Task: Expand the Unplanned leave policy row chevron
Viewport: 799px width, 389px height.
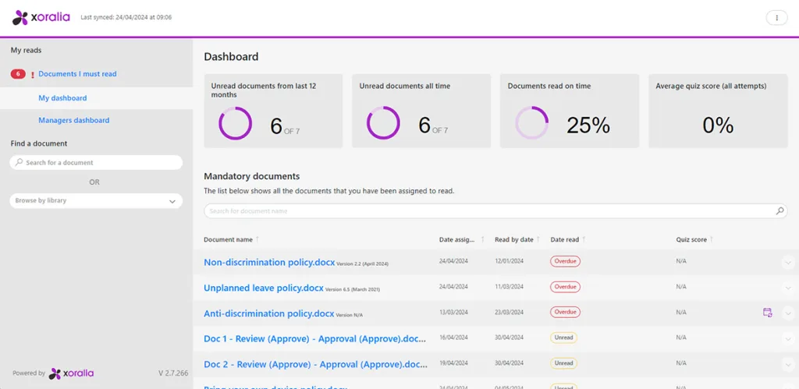Action: (787, 288)
